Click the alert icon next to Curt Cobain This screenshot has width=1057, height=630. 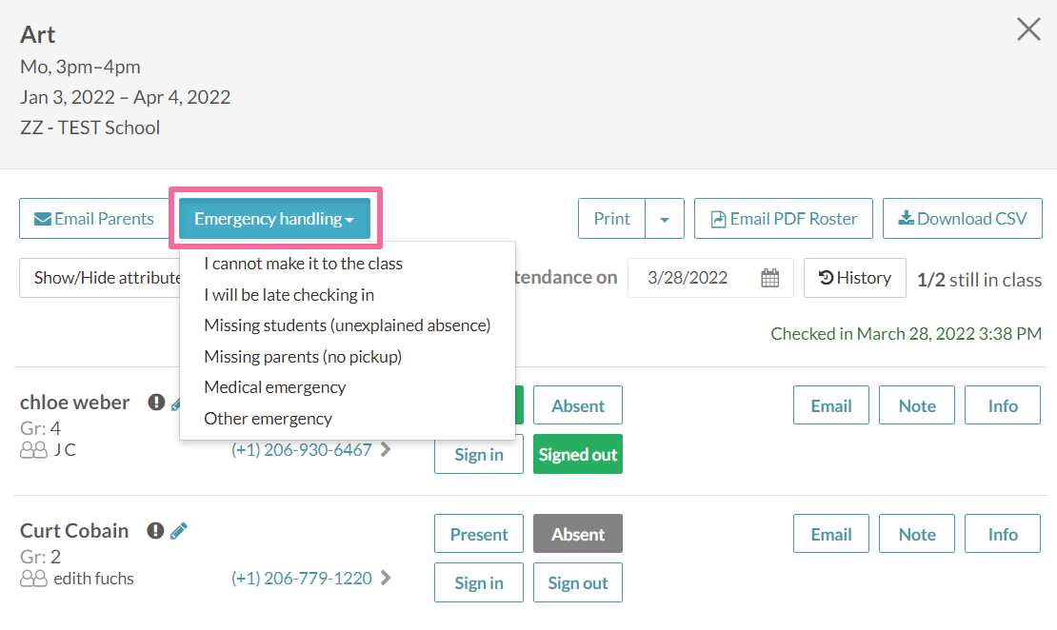(155, 531)
